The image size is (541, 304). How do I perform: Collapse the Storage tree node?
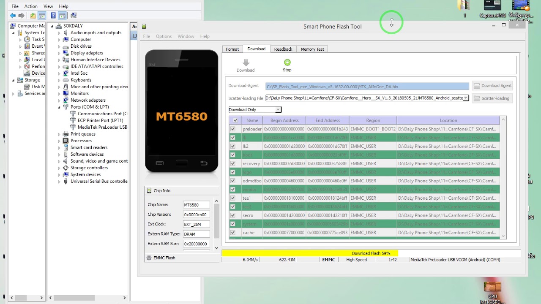[x=14, y=80]
